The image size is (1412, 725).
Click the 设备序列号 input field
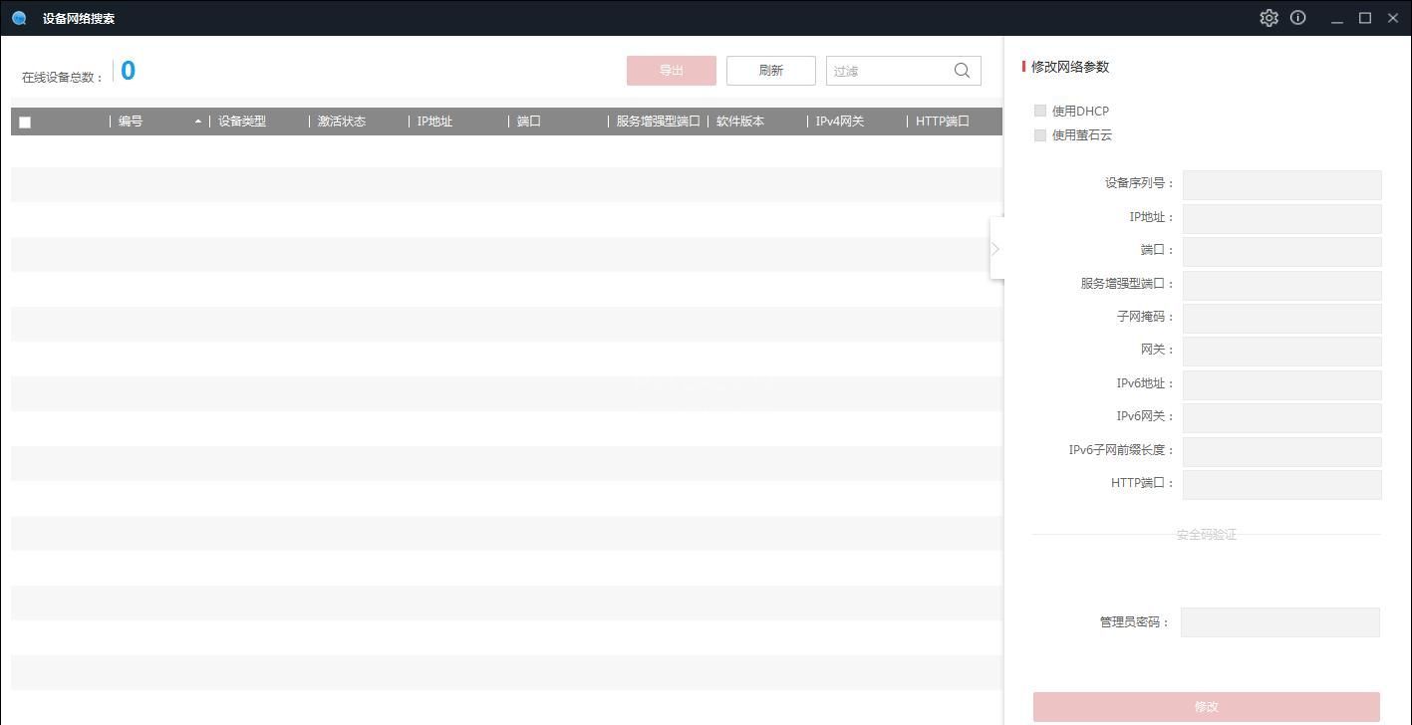pyautogui.click(x=1281, y=185)
